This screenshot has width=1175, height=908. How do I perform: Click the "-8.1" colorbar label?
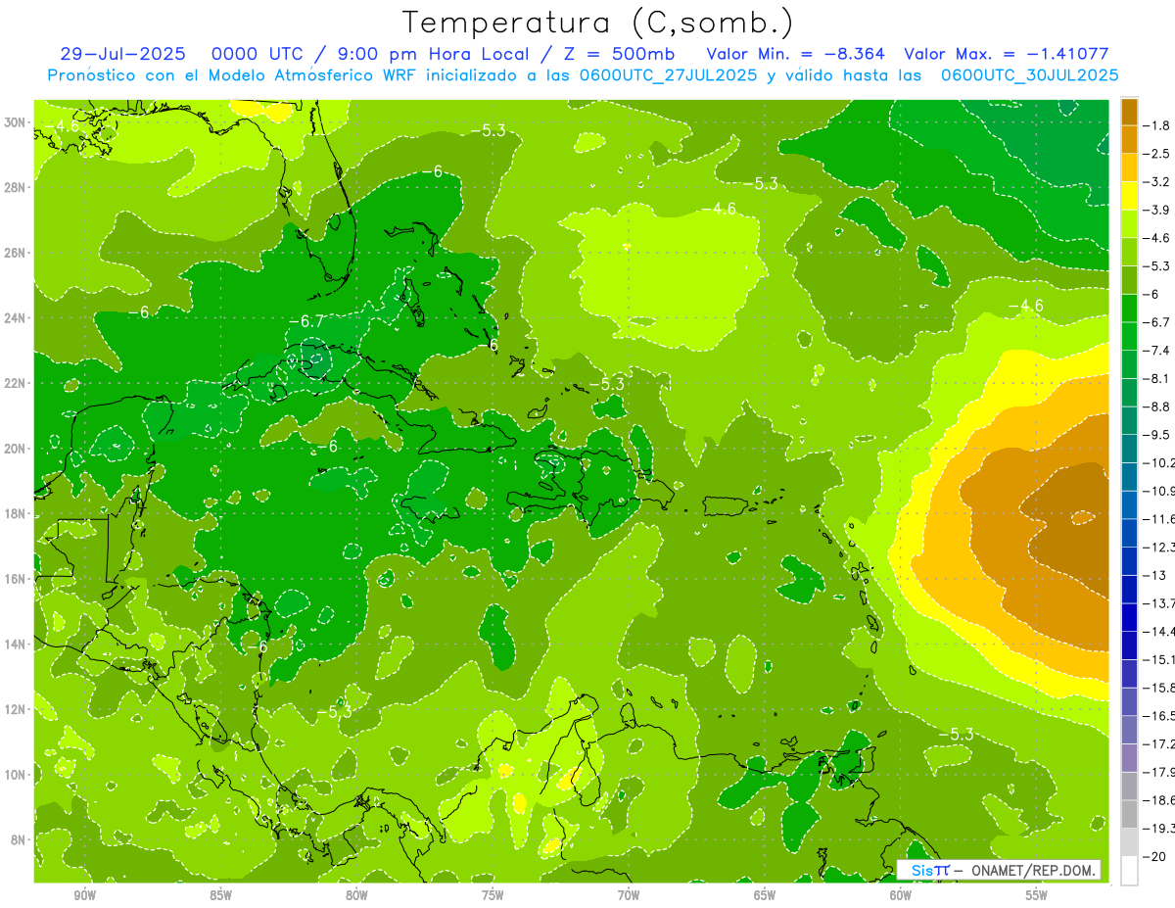(1158, 378)
